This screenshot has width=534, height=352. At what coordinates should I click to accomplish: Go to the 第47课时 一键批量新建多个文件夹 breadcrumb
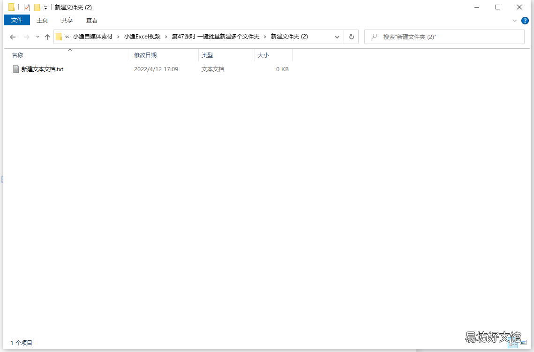(216, 37)
